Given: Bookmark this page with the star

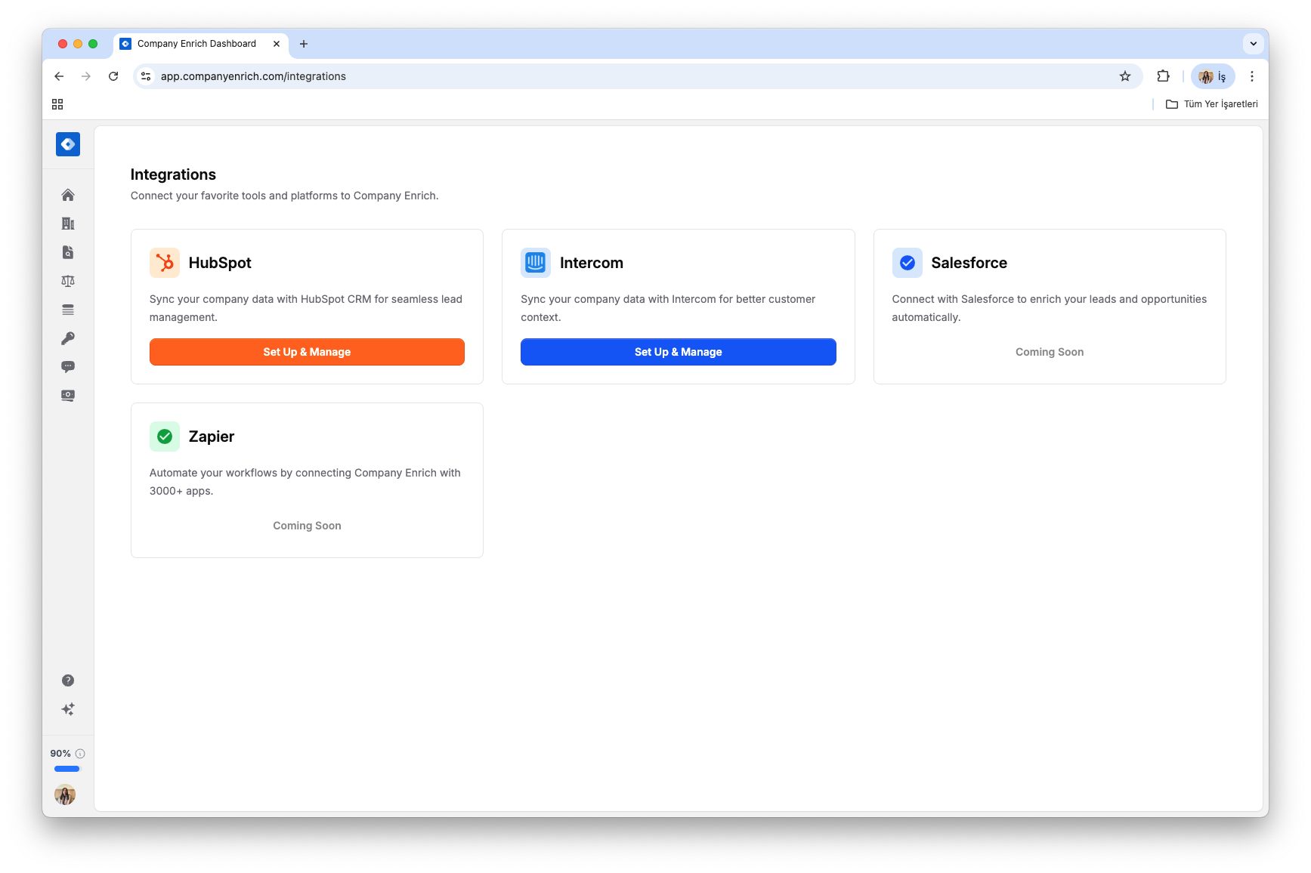Looking at the screenshot, I should tap(1125, 76).
